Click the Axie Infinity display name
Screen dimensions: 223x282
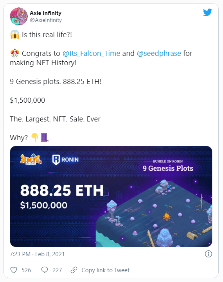pyautogui.click(x=45, y=13)
